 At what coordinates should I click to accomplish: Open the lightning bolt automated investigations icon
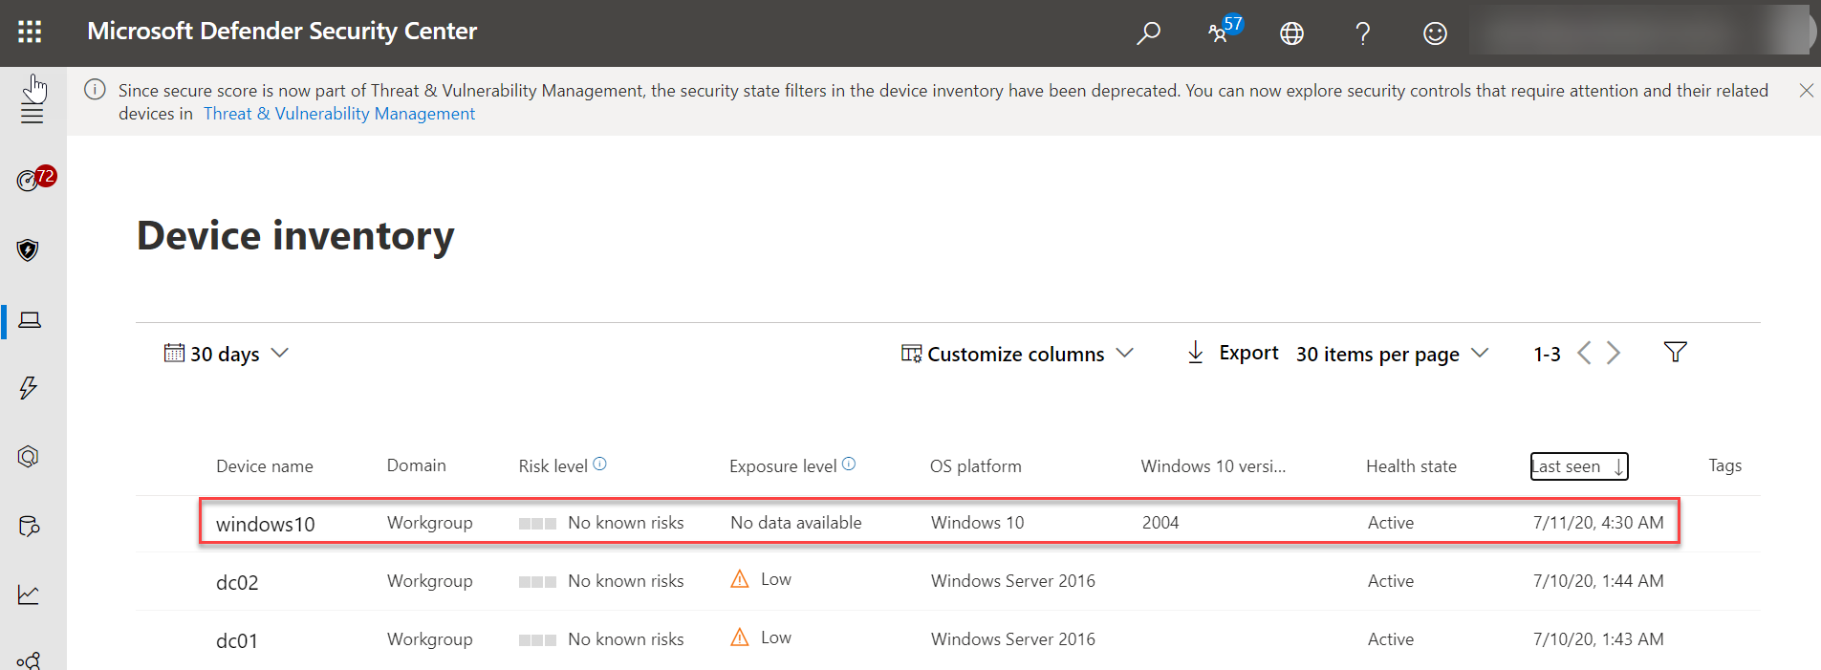pos(29,388)
